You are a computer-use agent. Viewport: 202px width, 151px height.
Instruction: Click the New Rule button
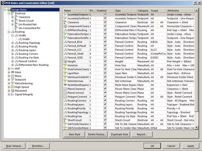point(74,134)
